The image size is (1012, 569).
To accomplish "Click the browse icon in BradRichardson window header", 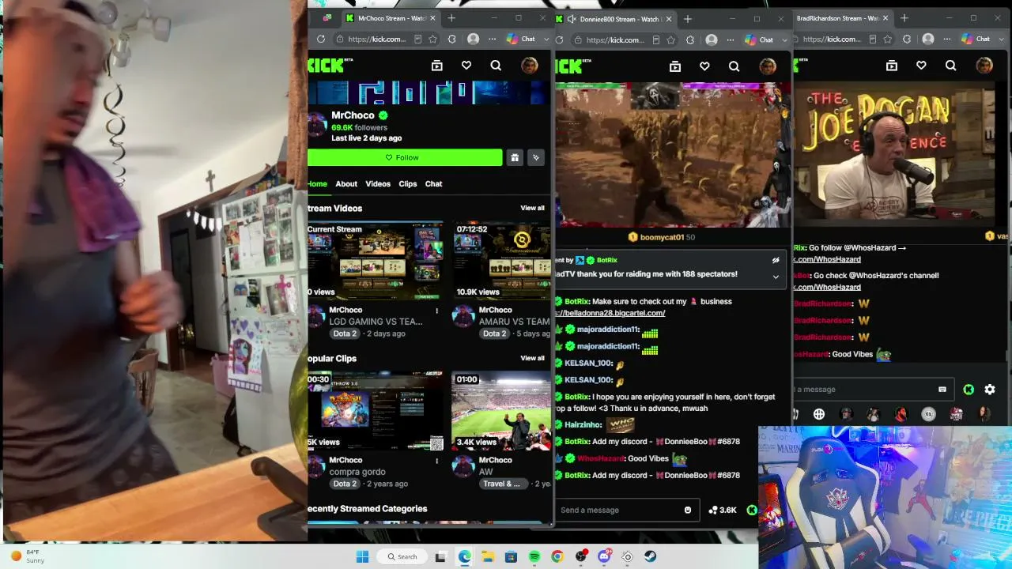I will click(892, 66).
